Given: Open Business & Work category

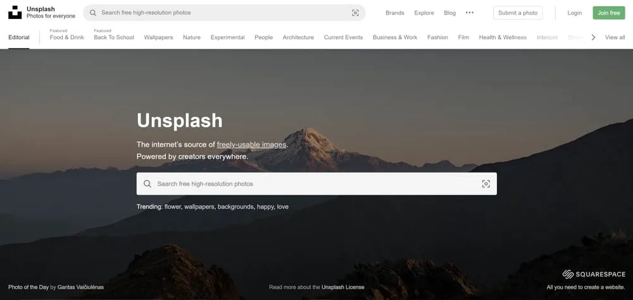Looking at the screenshot, I should tap(395, 37).
